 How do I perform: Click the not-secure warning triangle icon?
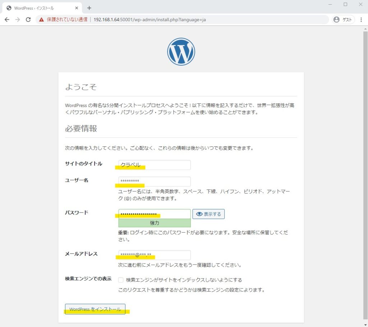coord(42,20)
